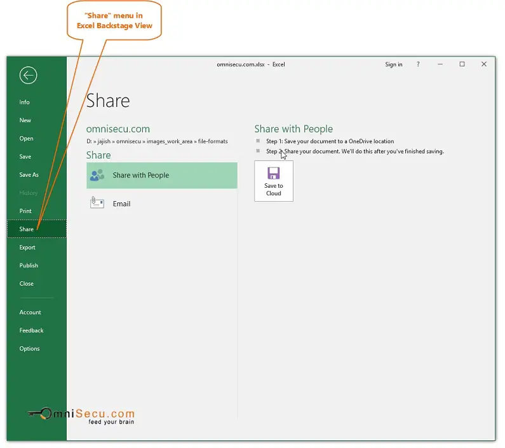The width and height of the screenshot is (505, 448).
Task: Click the omnisecu.com document name heading
Action: click(118, 129)
